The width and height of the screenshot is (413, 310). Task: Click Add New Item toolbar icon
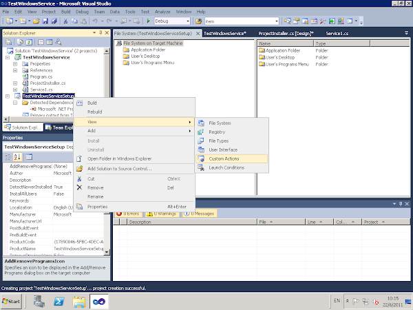[x=23, y=21]
